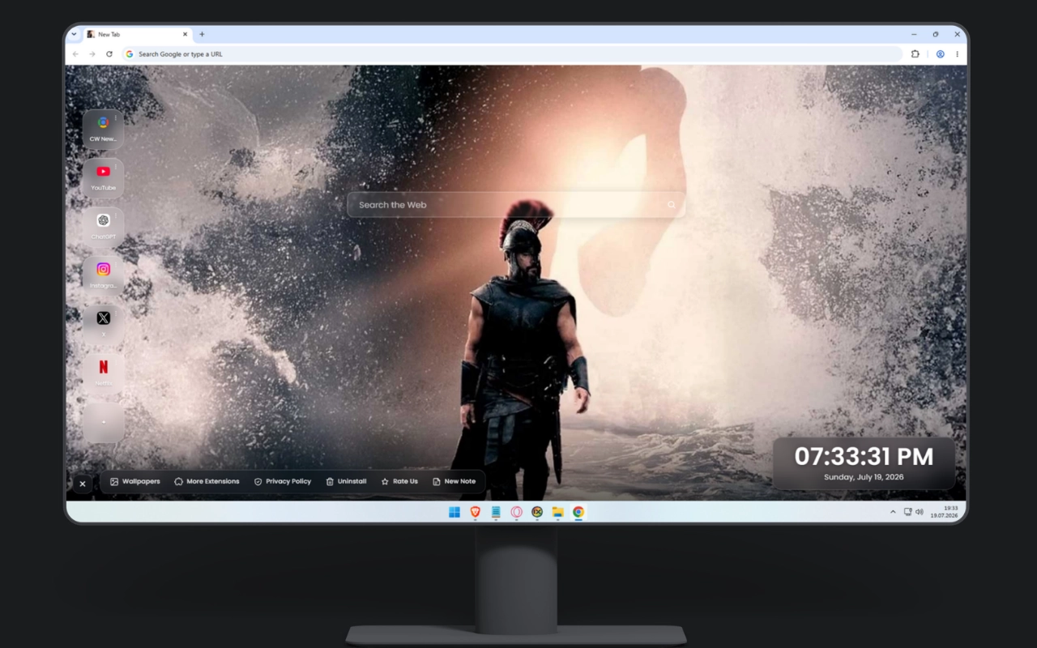The width and height of the screenshot is (1037, 648).
Task: Create a New Note
Action: point(454,481)
